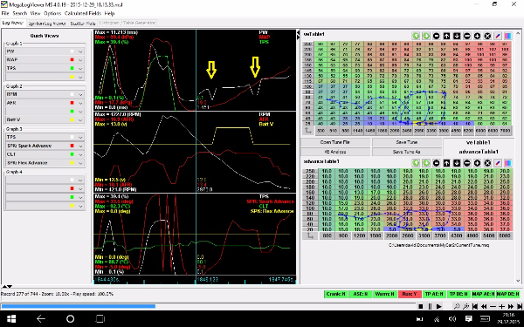
Task: Open Graph 3 SPK: Flex Advance dropdown
Action: click(80, 163)
